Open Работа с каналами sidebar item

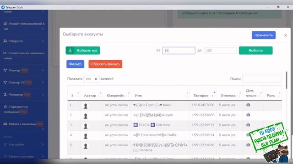click(x=24, y=126)
